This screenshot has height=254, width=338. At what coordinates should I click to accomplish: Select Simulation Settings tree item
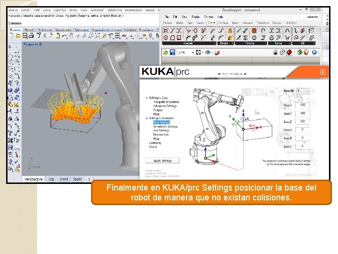[165, 127]
